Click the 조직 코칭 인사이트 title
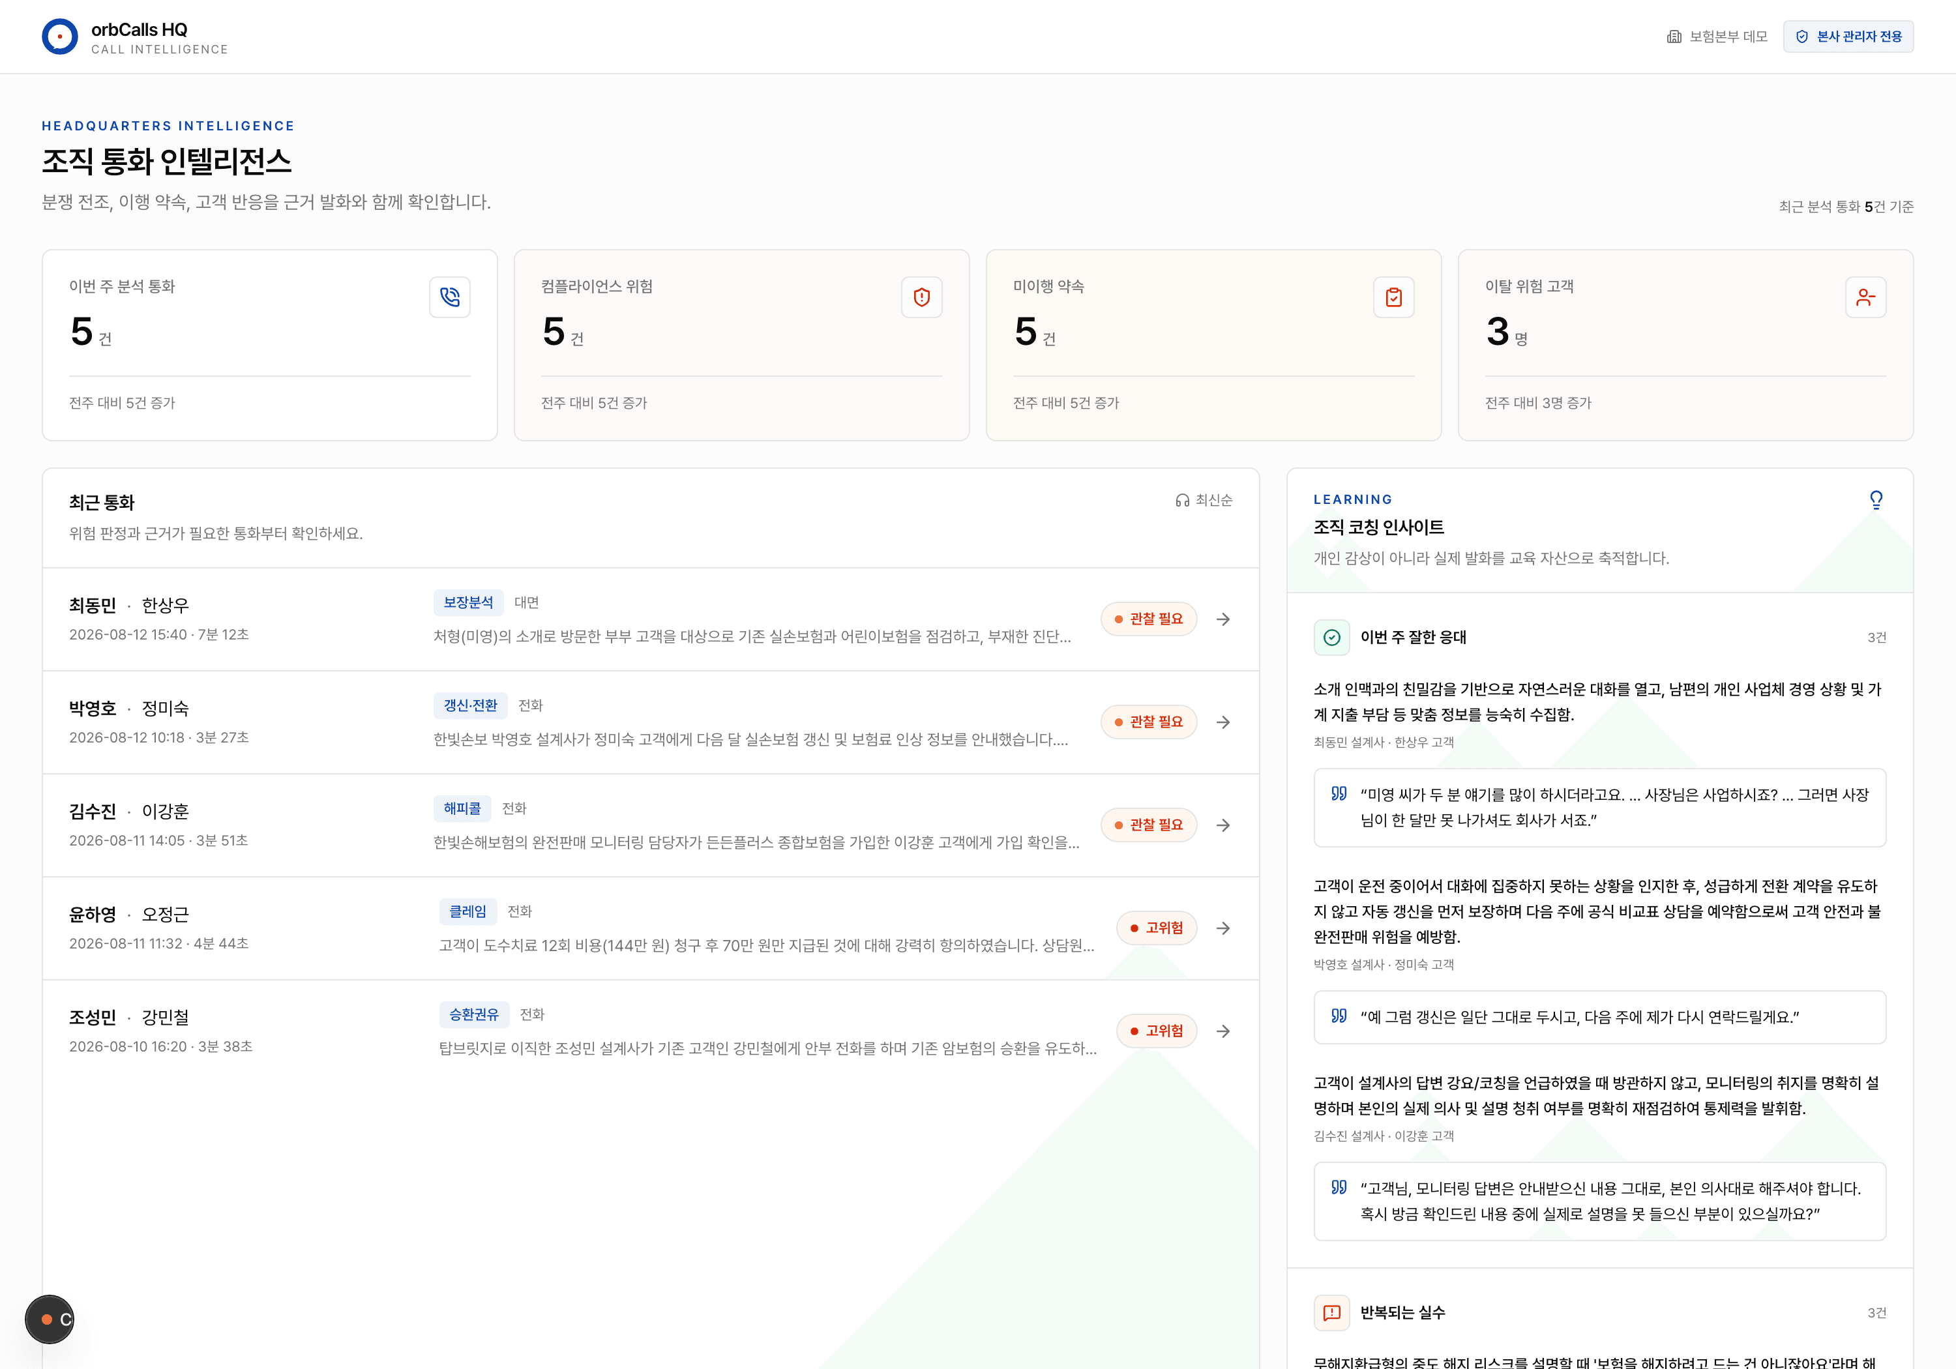The image size is (1956, 1369). 1378,527
